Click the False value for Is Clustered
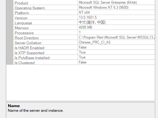 coord(83,62)
